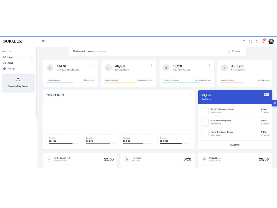Click the $1250 amount for Figma design
The height and width of the screenshot is (208, 277).
click(x=264, y=132)
